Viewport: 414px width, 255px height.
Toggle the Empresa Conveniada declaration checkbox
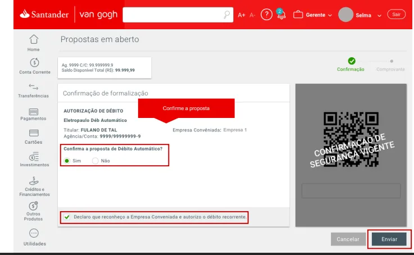(x=67, y=217)
